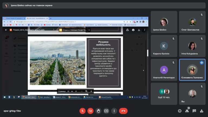Select Irina Kolupaieva participant tile
This screenshot has width=208, height=117.
192,46
